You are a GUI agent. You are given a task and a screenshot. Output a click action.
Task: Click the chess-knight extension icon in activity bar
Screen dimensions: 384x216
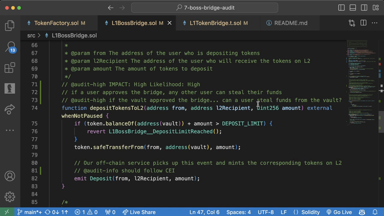(10, 88)
